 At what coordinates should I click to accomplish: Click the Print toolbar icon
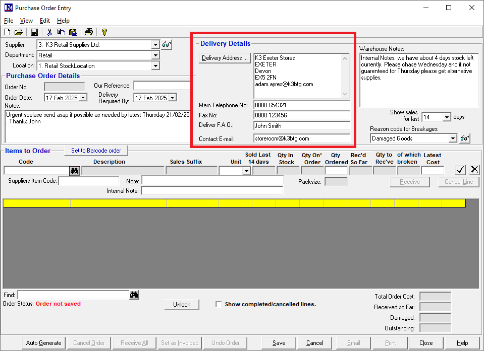[89, 32]
